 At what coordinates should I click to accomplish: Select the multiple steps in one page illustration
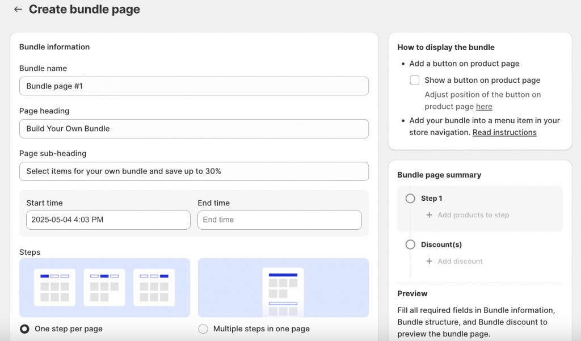point(283,288)
